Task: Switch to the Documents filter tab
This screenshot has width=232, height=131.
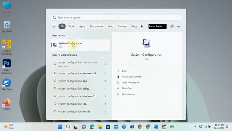Action: point(96,26)
